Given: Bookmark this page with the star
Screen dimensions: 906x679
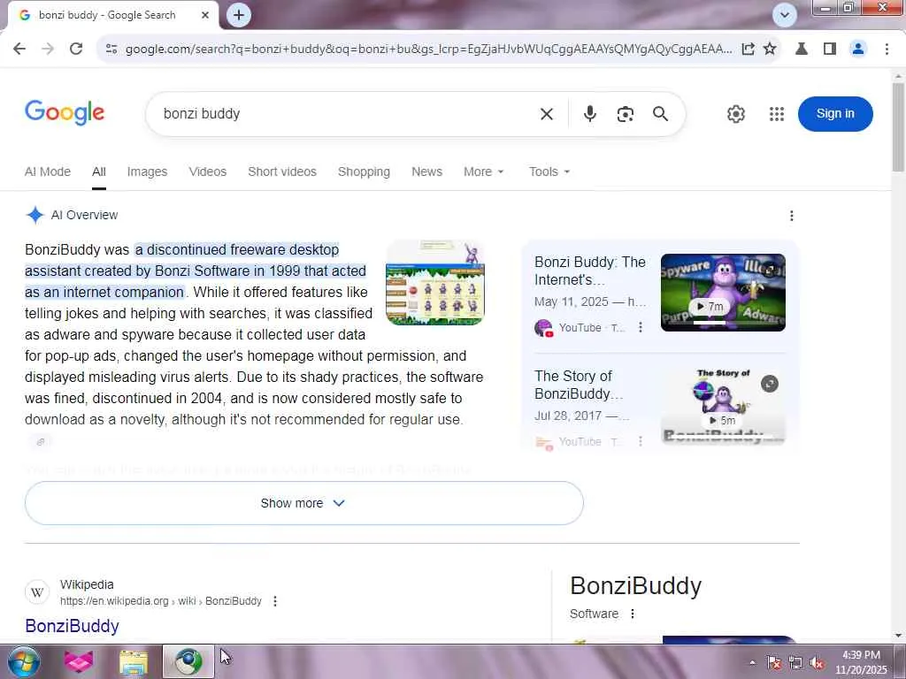Looking at the screenshot, I should (770, 50).
